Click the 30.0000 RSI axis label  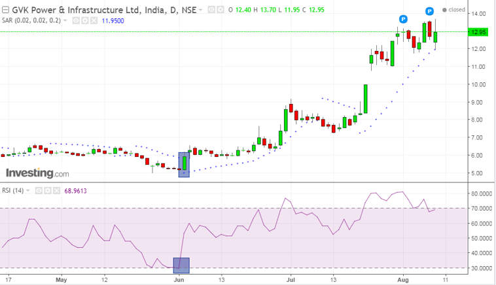(482, 268)
